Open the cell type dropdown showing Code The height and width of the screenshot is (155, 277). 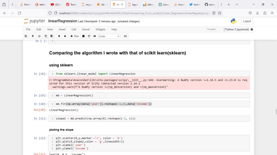[x=109, y=36]
